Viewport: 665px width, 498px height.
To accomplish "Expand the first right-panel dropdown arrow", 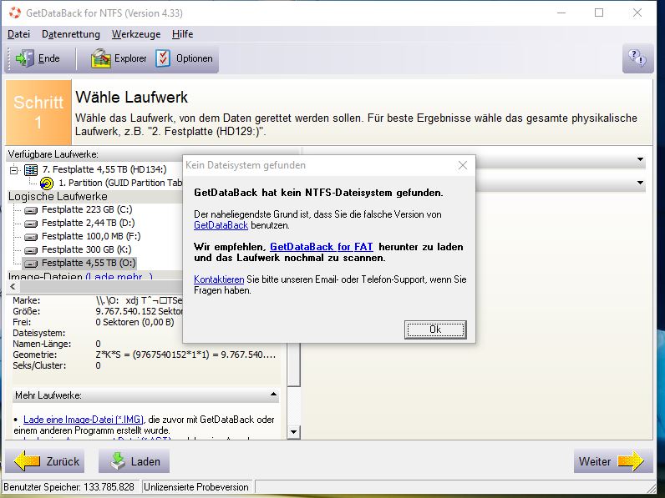I will [641, 159].
